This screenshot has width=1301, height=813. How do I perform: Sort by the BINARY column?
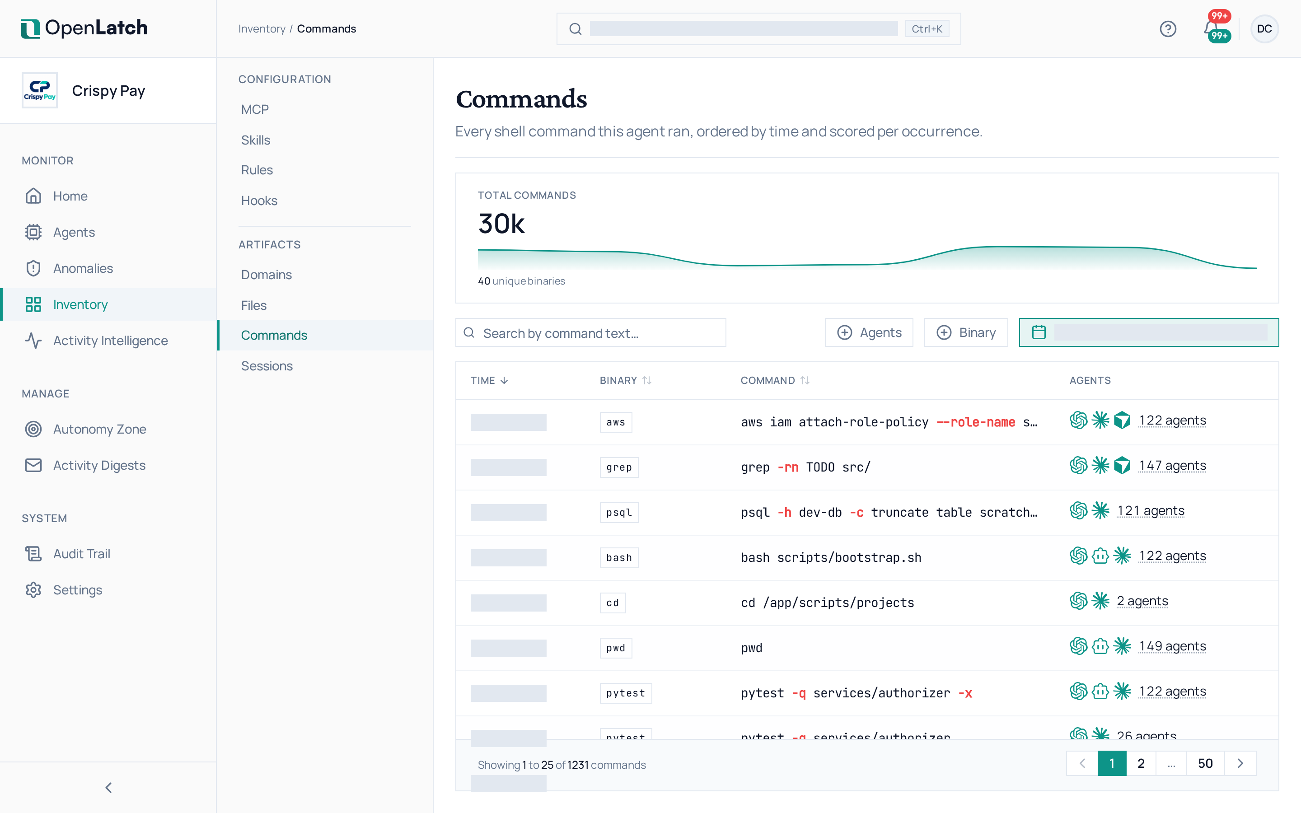(626, 380)
